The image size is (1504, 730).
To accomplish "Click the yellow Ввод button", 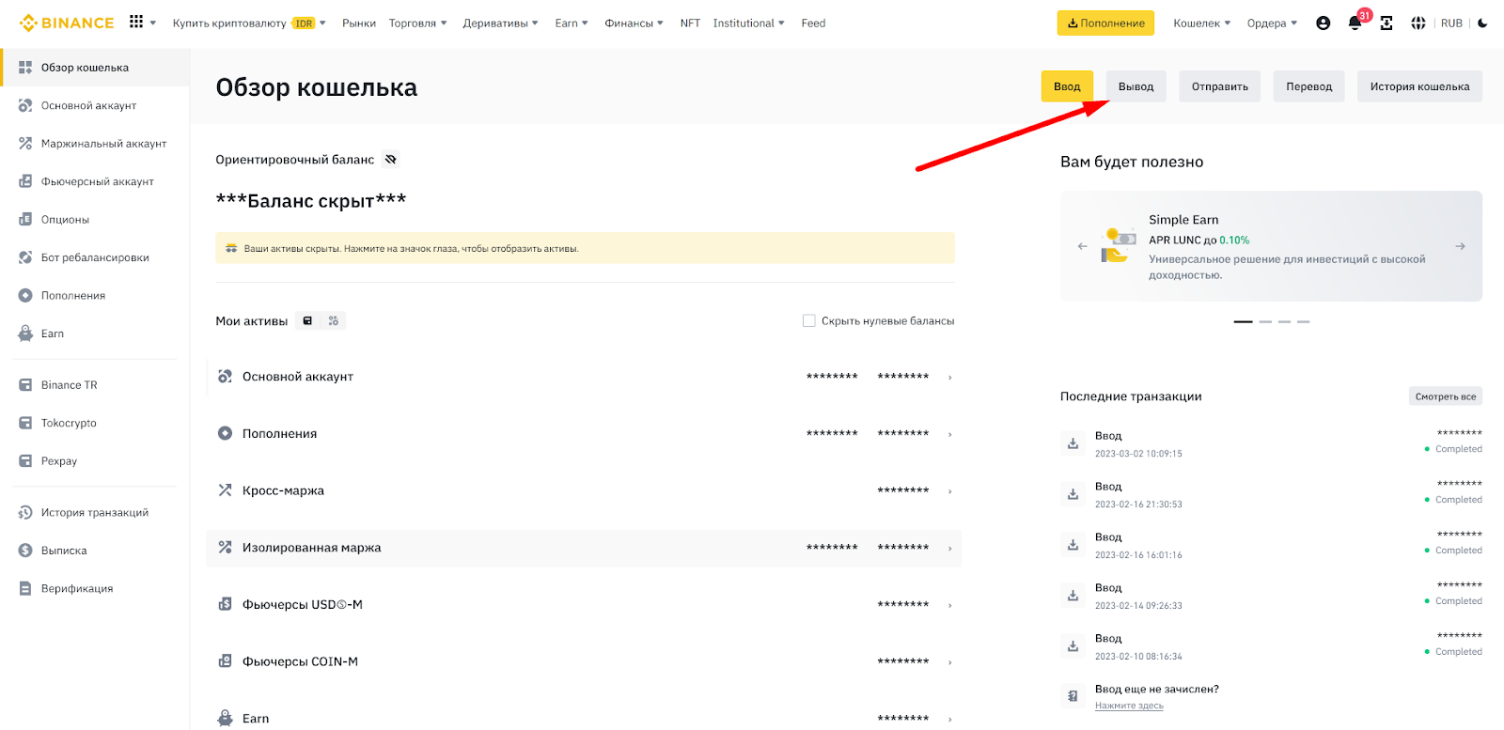I will 1067,86.
